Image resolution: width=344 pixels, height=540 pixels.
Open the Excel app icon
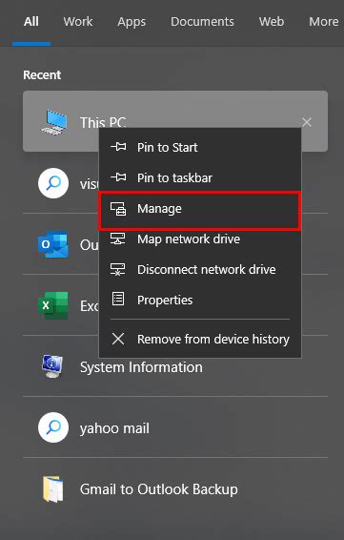53,305
